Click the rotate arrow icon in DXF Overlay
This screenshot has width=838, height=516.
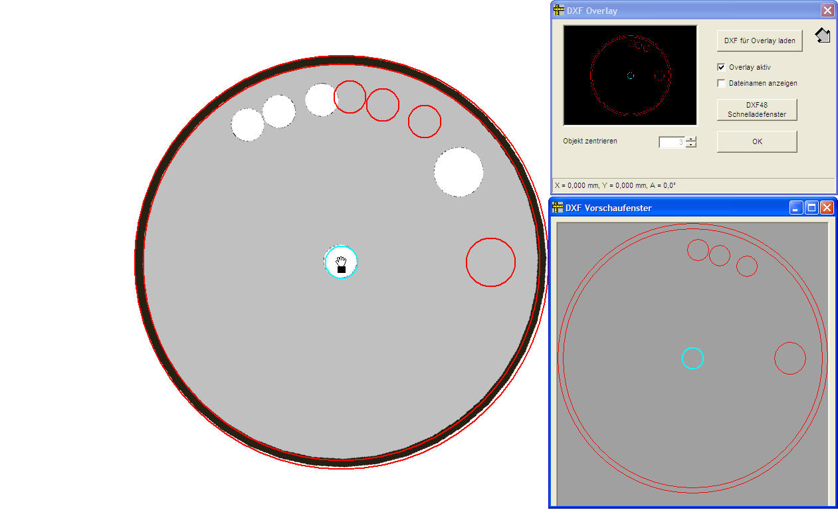click(822, 36)
